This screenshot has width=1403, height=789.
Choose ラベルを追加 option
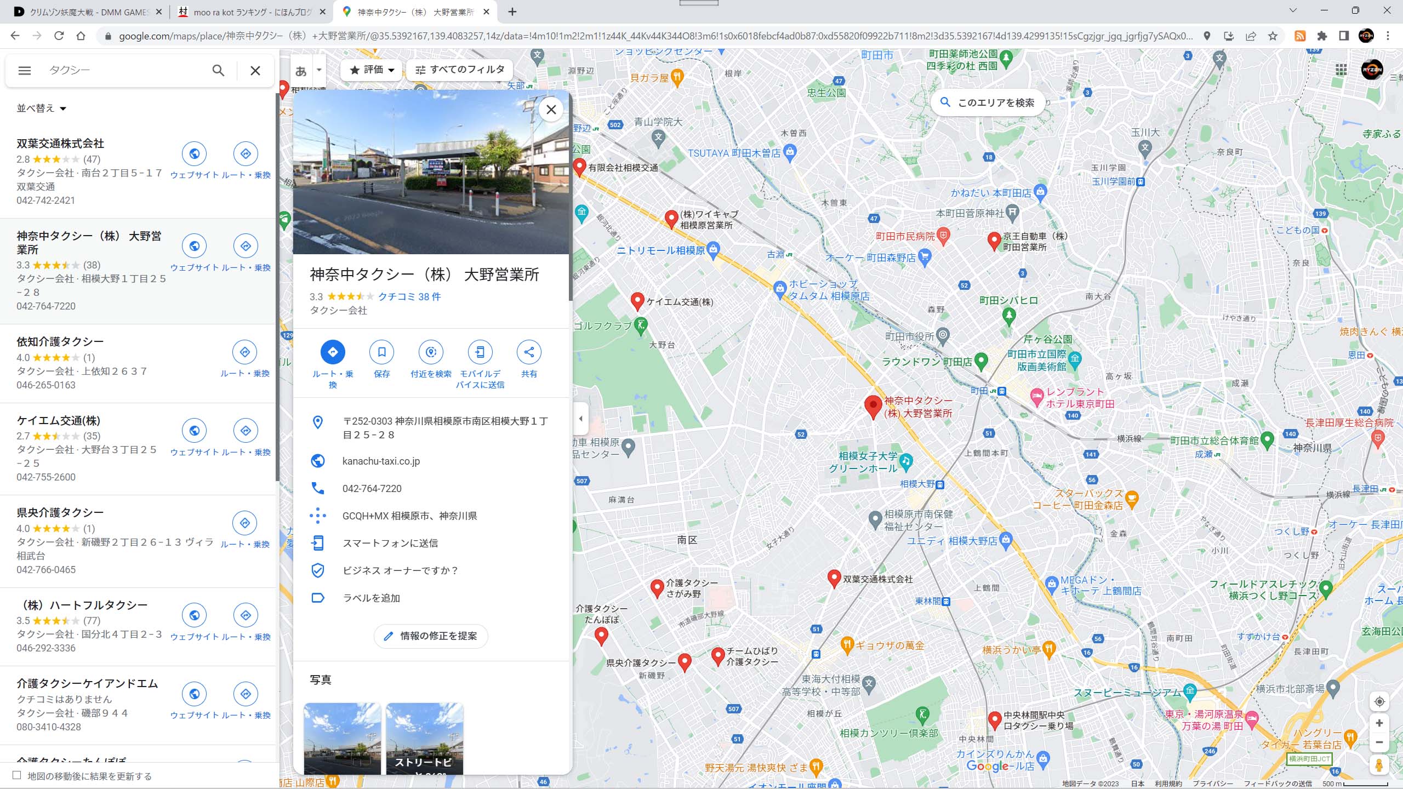[371, 598]
